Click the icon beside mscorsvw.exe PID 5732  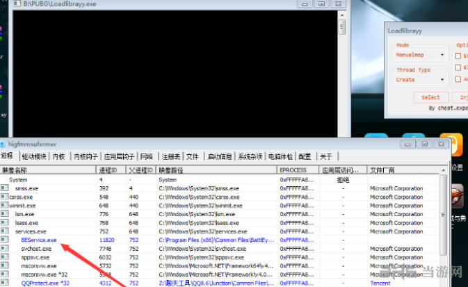pyautogui.click(x=4, y=265)
